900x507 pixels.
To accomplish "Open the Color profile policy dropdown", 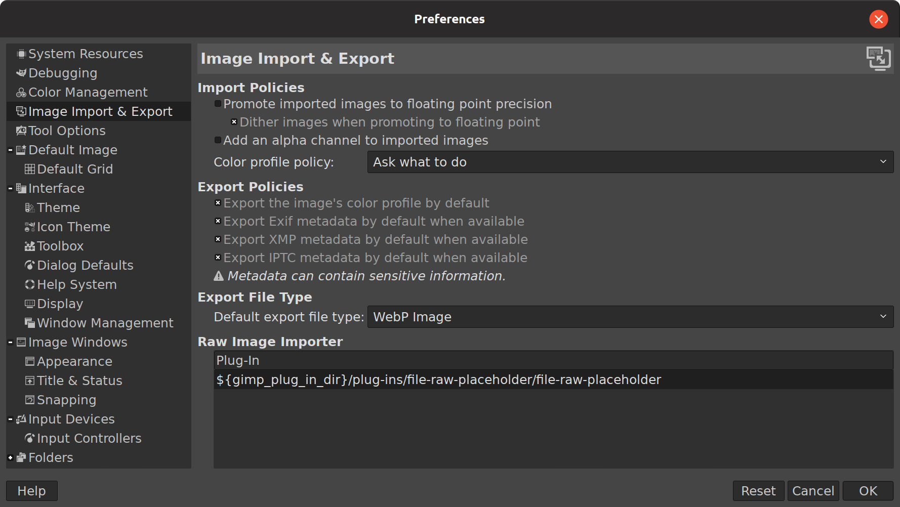I will tap(630, 162).
